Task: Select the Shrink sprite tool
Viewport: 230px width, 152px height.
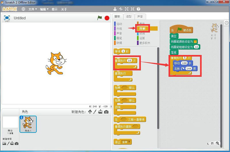Action: (133, 9)
